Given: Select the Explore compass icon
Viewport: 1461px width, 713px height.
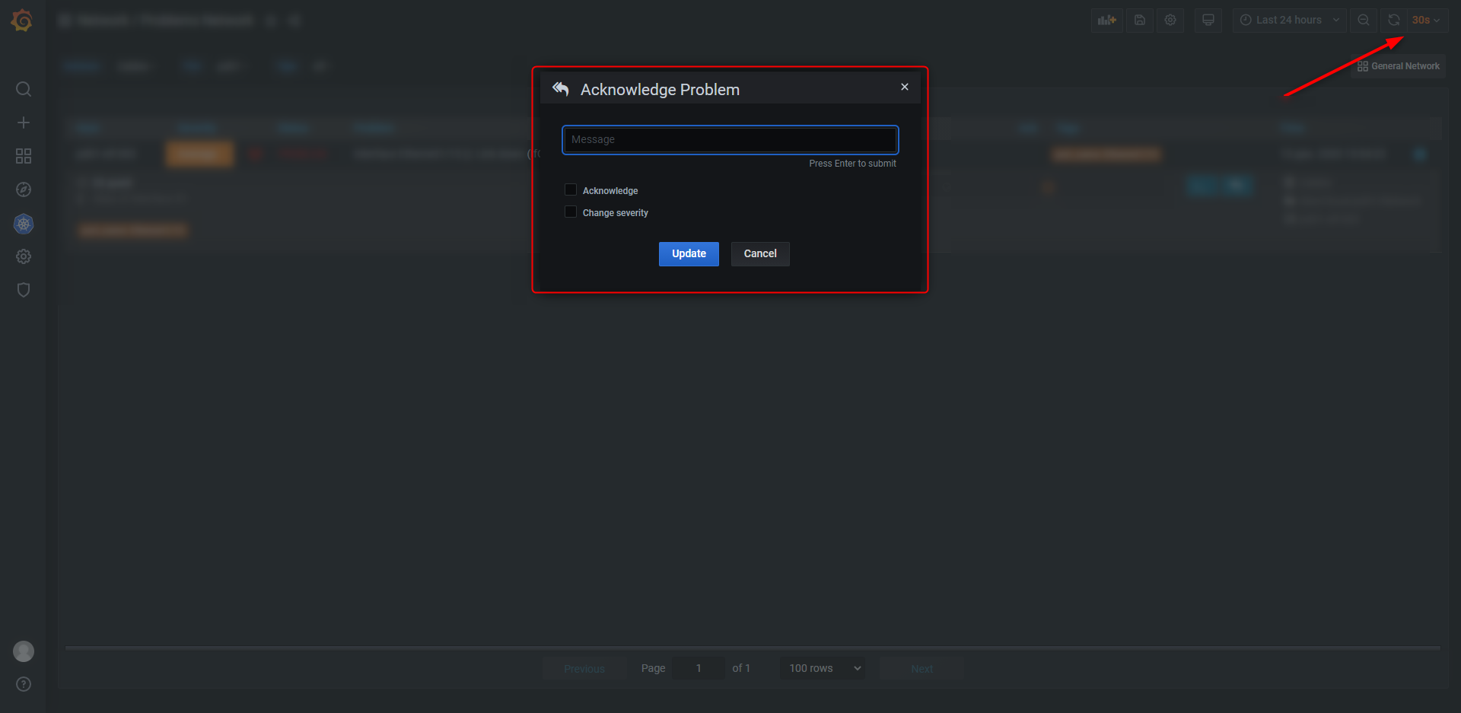Looking at the screenshot, I should (x=24, y=189).
